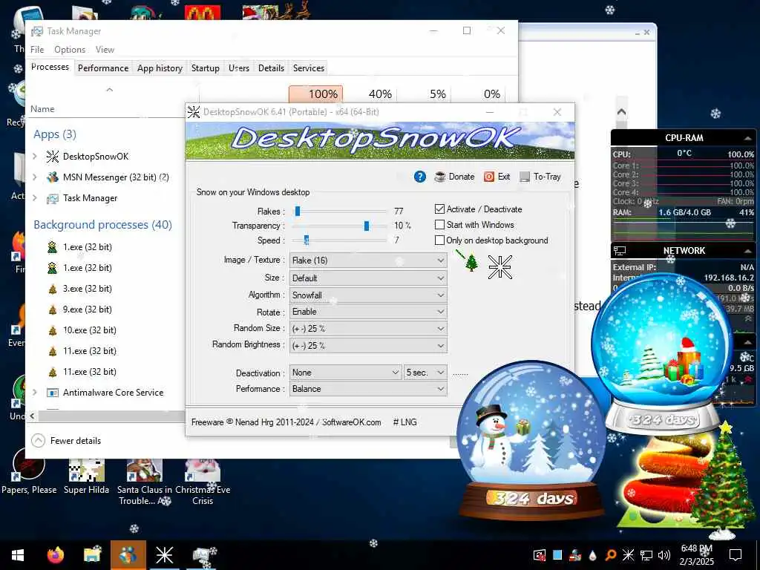Image resolution: width=760 pixels, height=570 pixels.
Task: Click Fewer details in Task Manager
Action: click(66, 441)
